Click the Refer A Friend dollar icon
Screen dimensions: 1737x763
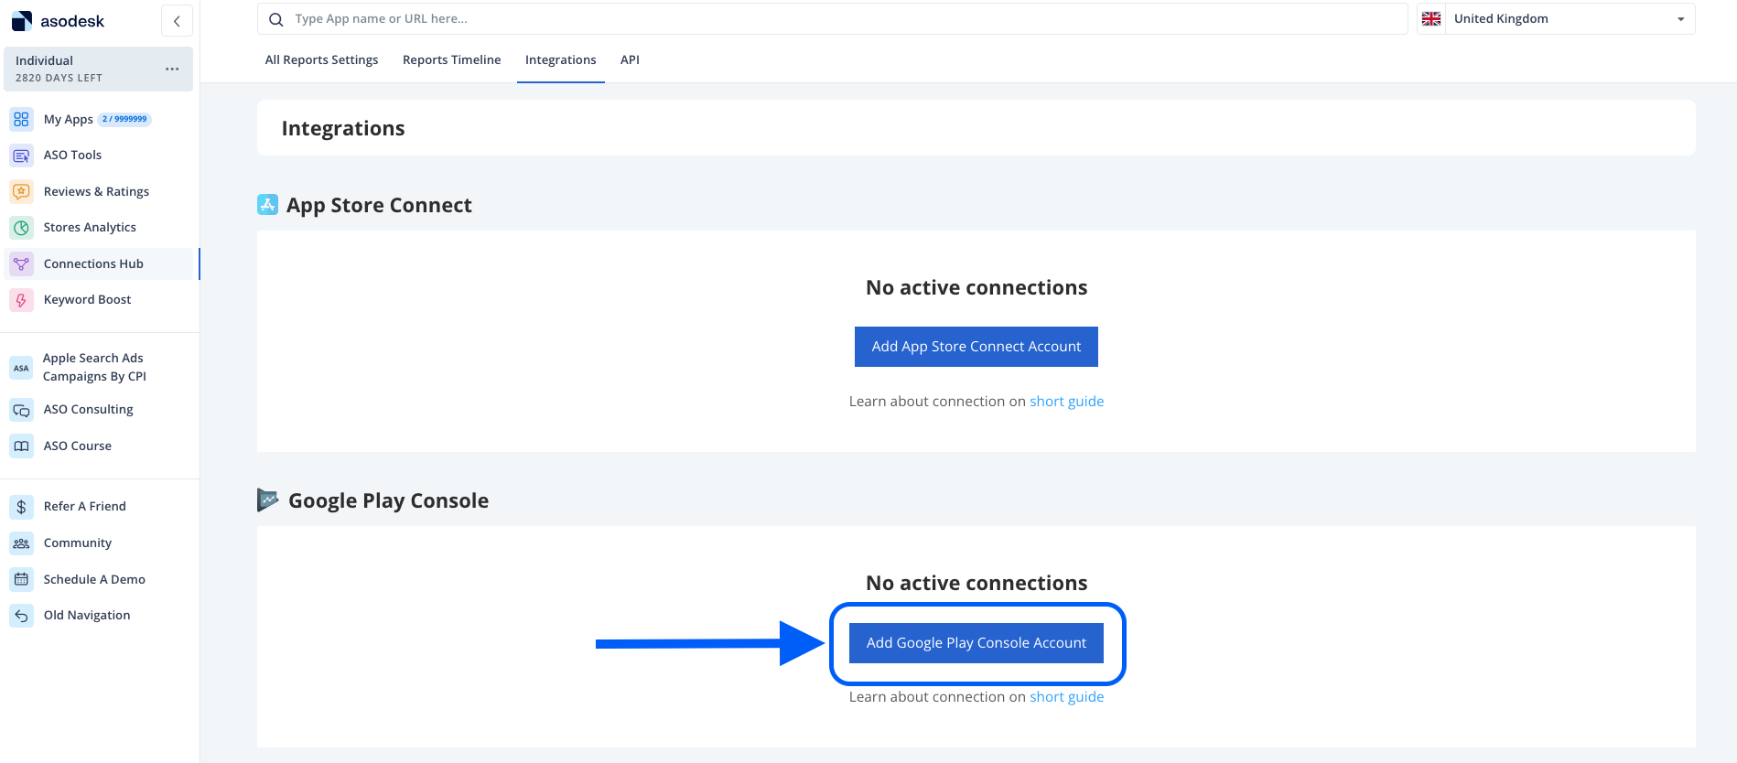point(21,507)
